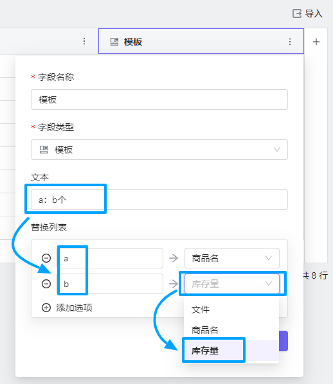Choose 商品名 from the dropdown list
This screenshot has height=384, width=333.
pos(231,330)
